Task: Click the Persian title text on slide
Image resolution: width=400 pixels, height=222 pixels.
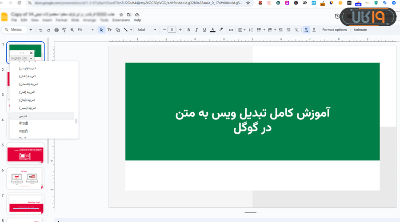Action: pyautogui.click(x=252, y=120)
